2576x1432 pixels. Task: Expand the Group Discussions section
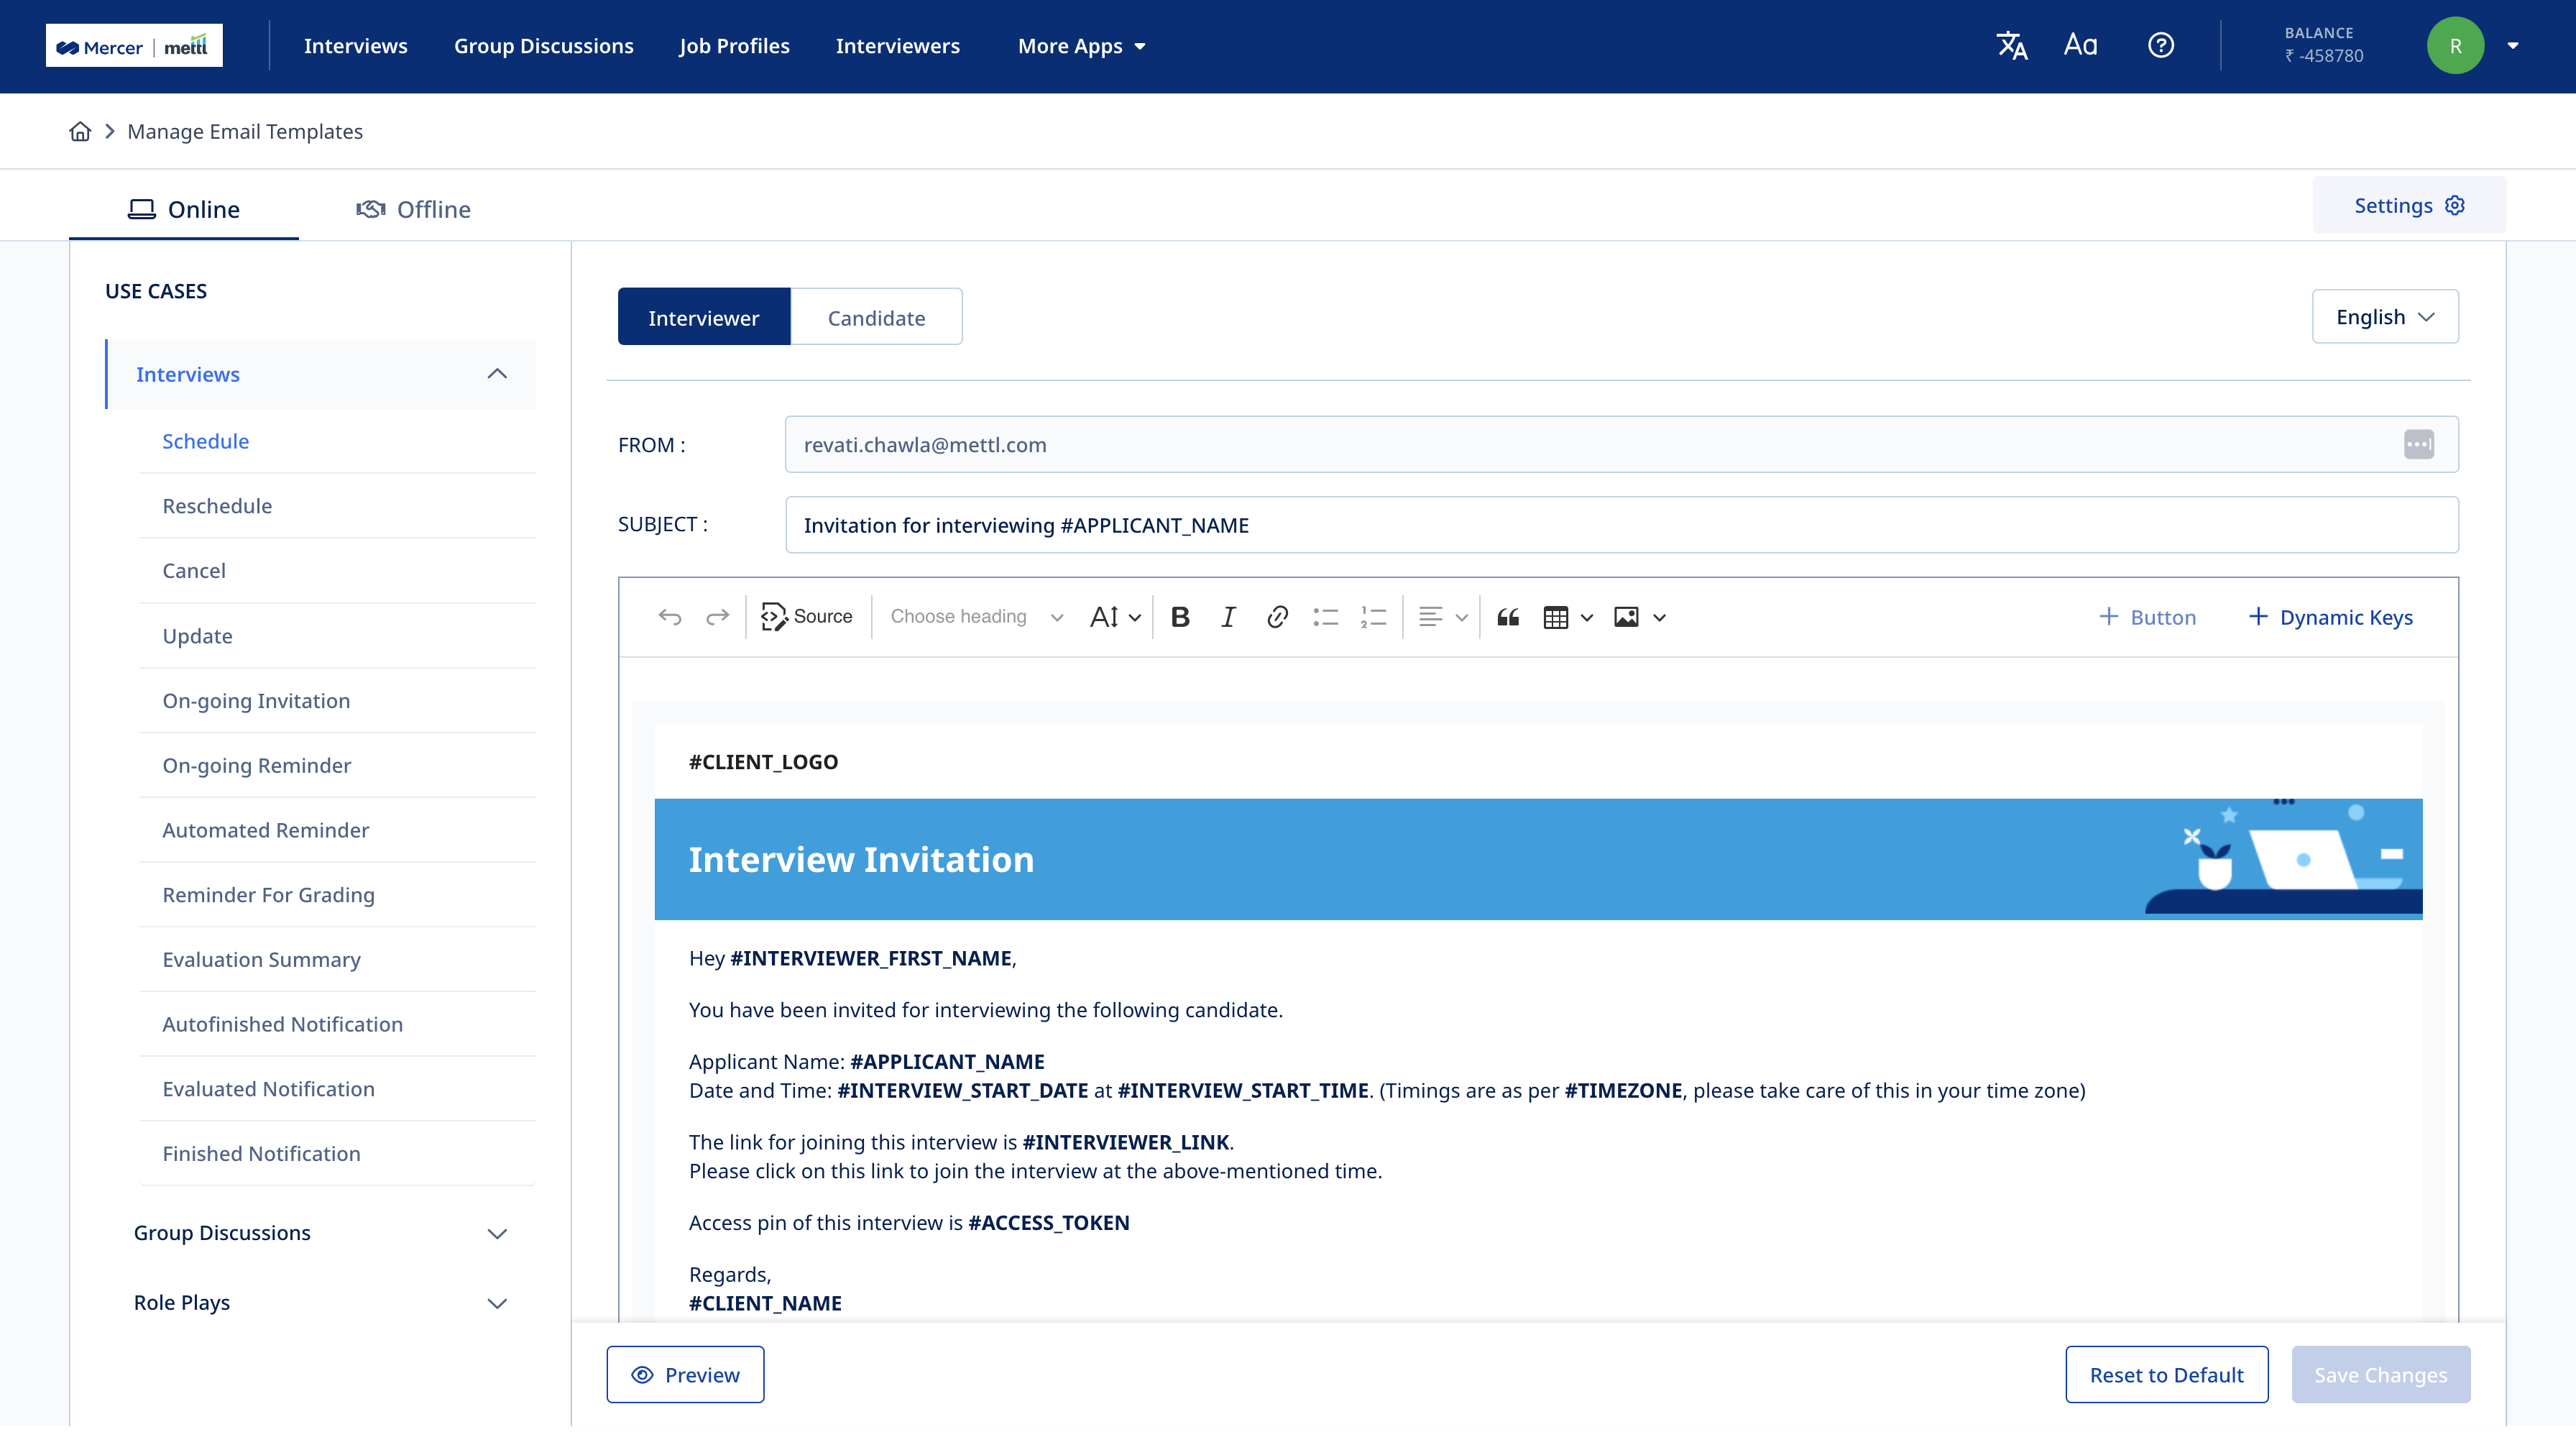point(321,1232)
